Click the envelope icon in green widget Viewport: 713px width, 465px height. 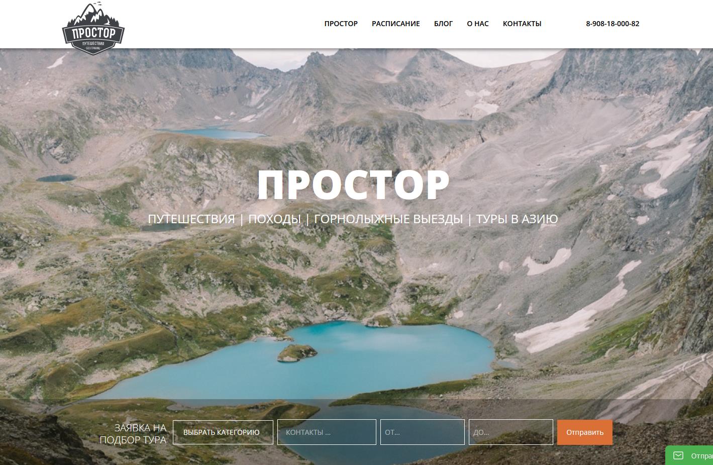tap(678, 455)
